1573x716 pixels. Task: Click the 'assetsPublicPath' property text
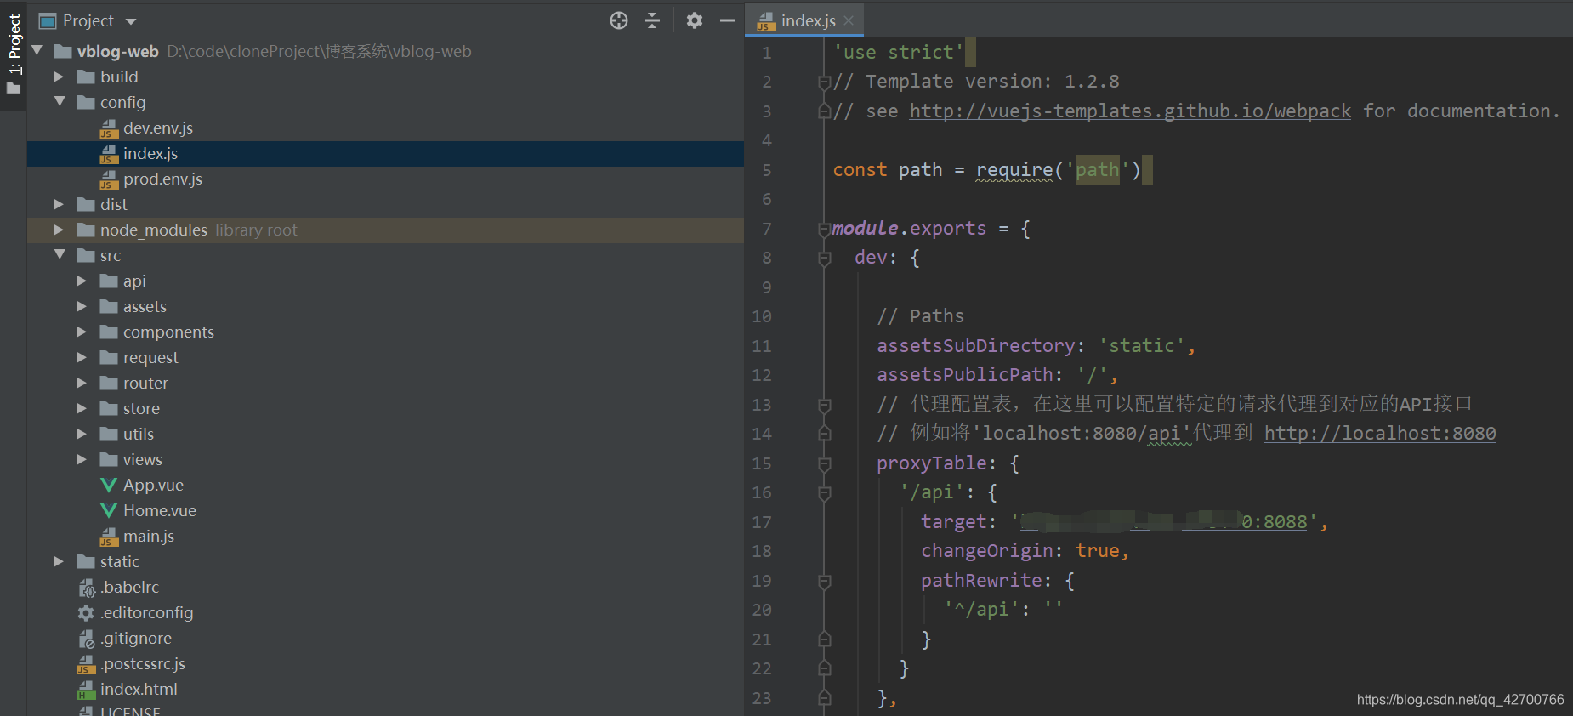[x=965, y=375]
